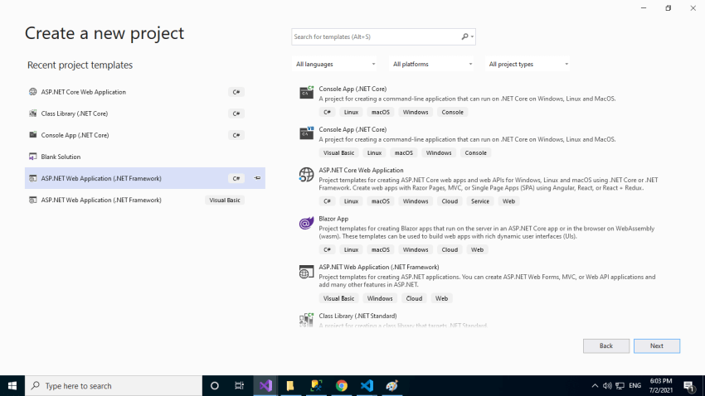
Task: Open the Paint taskbar icon
Action: (x=392, y=386)
